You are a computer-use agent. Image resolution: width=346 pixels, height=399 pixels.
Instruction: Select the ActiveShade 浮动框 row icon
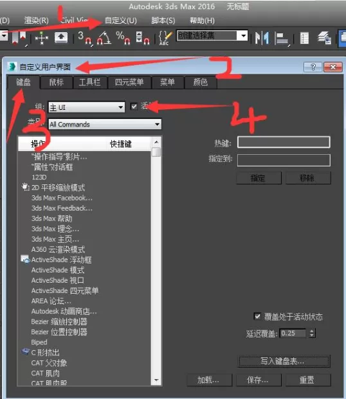pyautogui.click(x=25, y=260)
